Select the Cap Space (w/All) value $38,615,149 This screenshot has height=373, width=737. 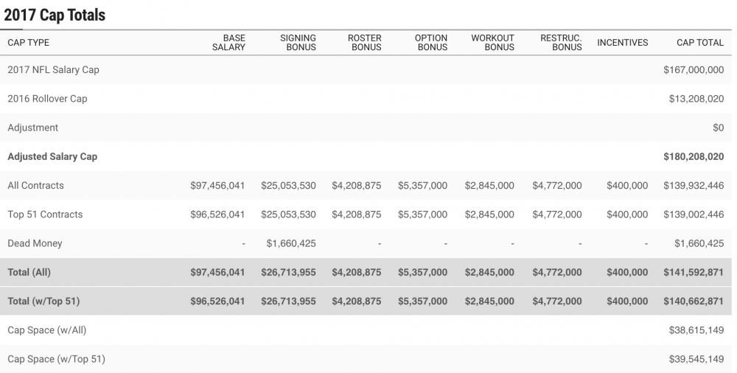[696, 330]
